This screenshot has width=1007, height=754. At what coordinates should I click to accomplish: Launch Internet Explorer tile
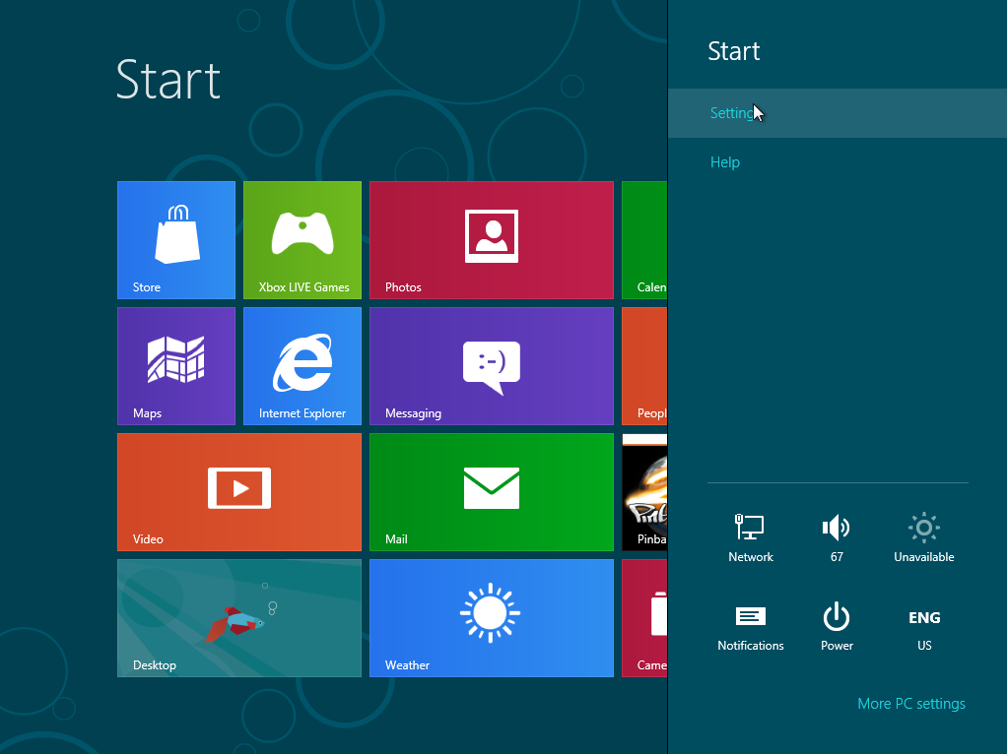302,366
